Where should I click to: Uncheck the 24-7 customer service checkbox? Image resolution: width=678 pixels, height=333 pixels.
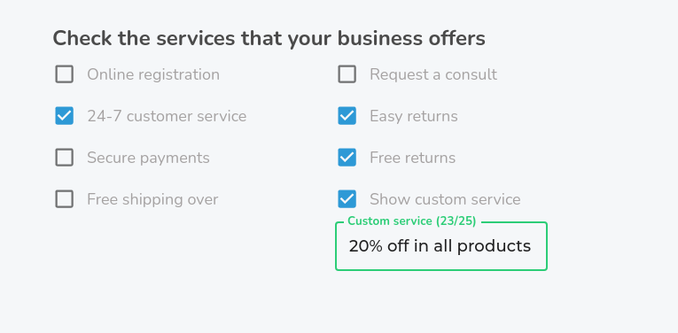click(65, 116)
